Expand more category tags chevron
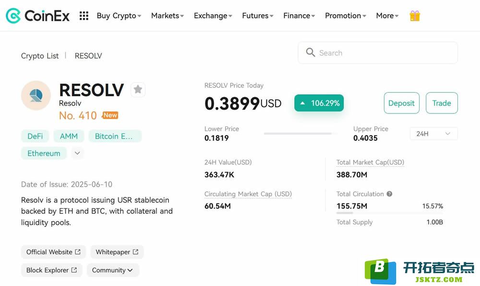480x286 pixels. point(77,153)
